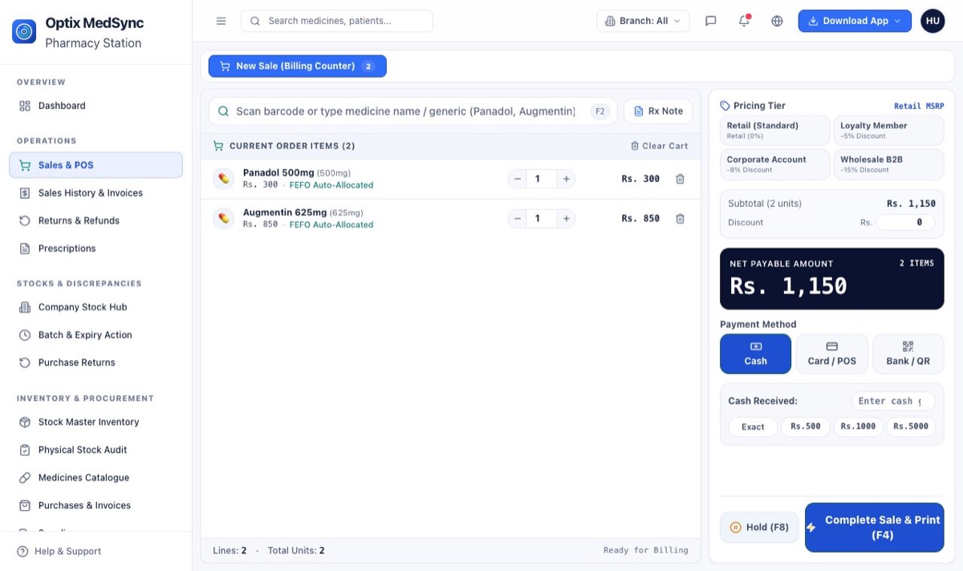Image resolution: width=963 pixels, height=571 pixels.
Task: Open Physical Stock Audit
Action: pos(95,450)
